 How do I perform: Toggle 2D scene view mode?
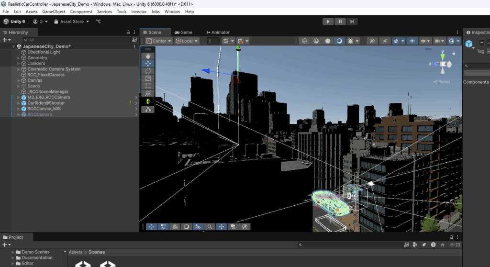372,41
